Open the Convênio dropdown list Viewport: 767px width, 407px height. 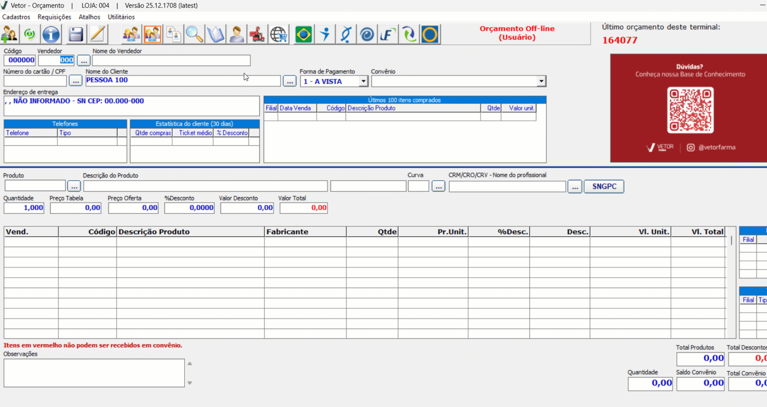[541, 81]
